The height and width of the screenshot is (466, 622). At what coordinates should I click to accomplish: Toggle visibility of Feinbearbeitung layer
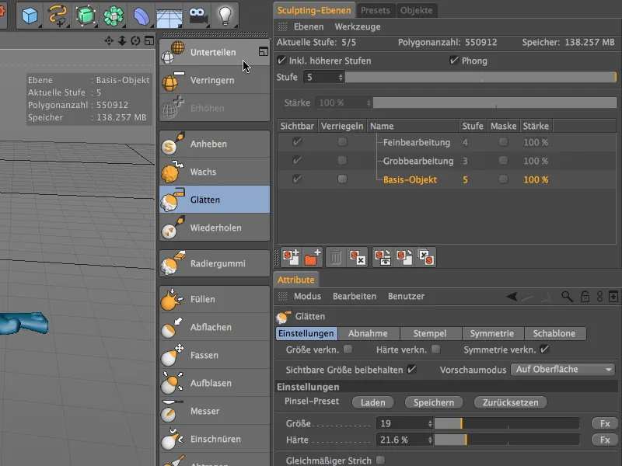[297, 142]
